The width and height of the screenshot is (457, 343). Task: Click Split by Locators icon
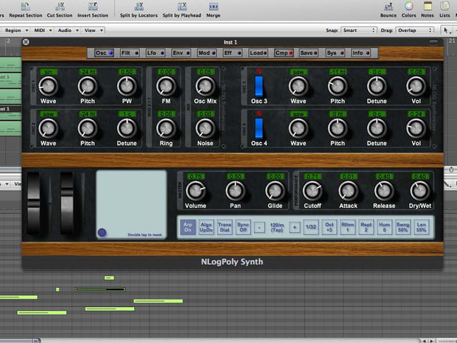[x=139, y=7]
